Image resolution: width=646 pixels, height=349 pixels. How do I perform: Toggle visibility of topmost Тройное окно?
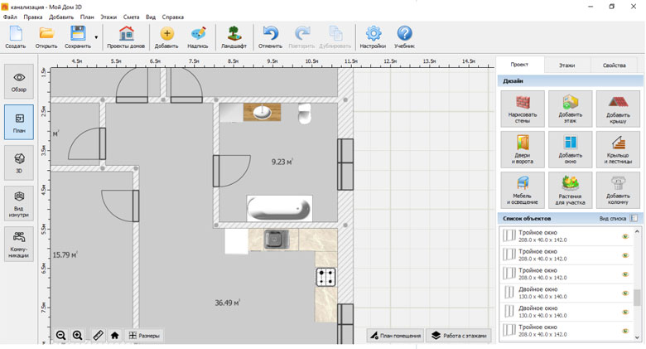click(x=625, y=236)
